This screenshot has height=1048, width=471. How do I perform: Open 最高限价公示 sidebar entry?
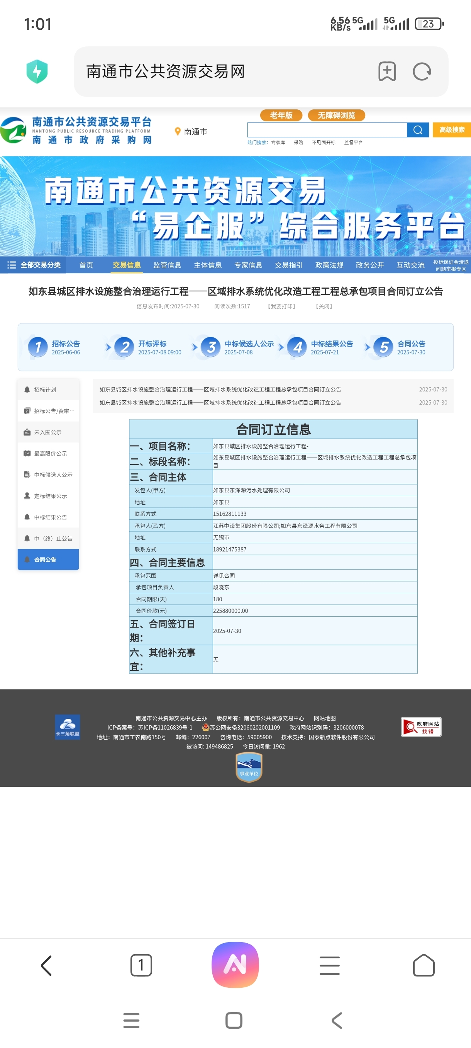pos(48,453)
